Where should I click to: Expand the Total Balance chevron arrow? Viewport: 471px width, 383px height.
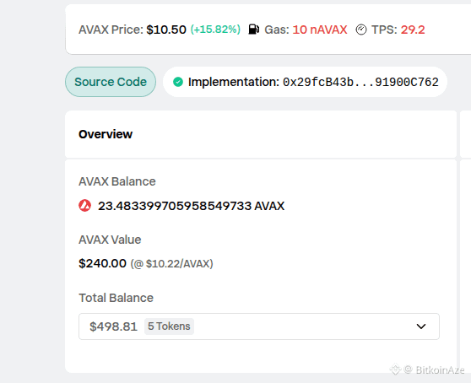421,326
